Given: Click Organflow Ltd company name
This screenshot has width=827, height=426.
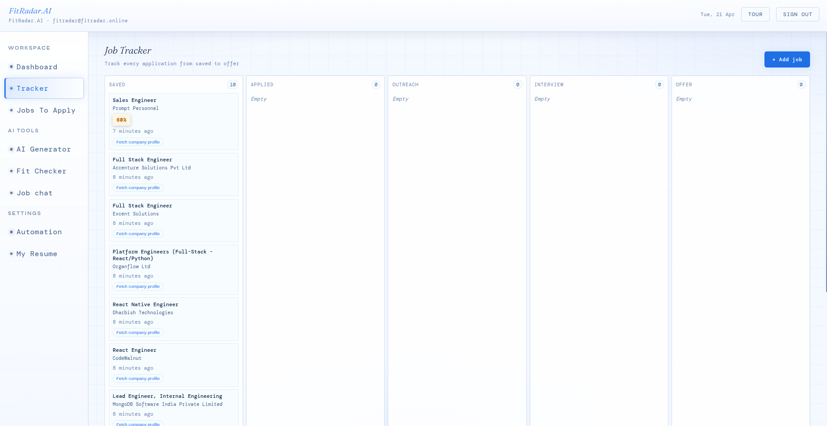Looking at the screenshot, I should [x=131, y=266].
